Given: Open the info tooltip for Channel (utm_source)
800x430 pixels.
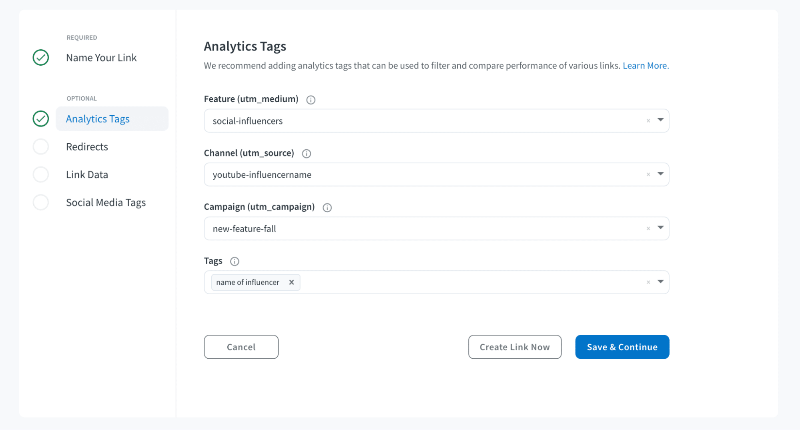Looking at the screenshot, I should pos(306,153).
